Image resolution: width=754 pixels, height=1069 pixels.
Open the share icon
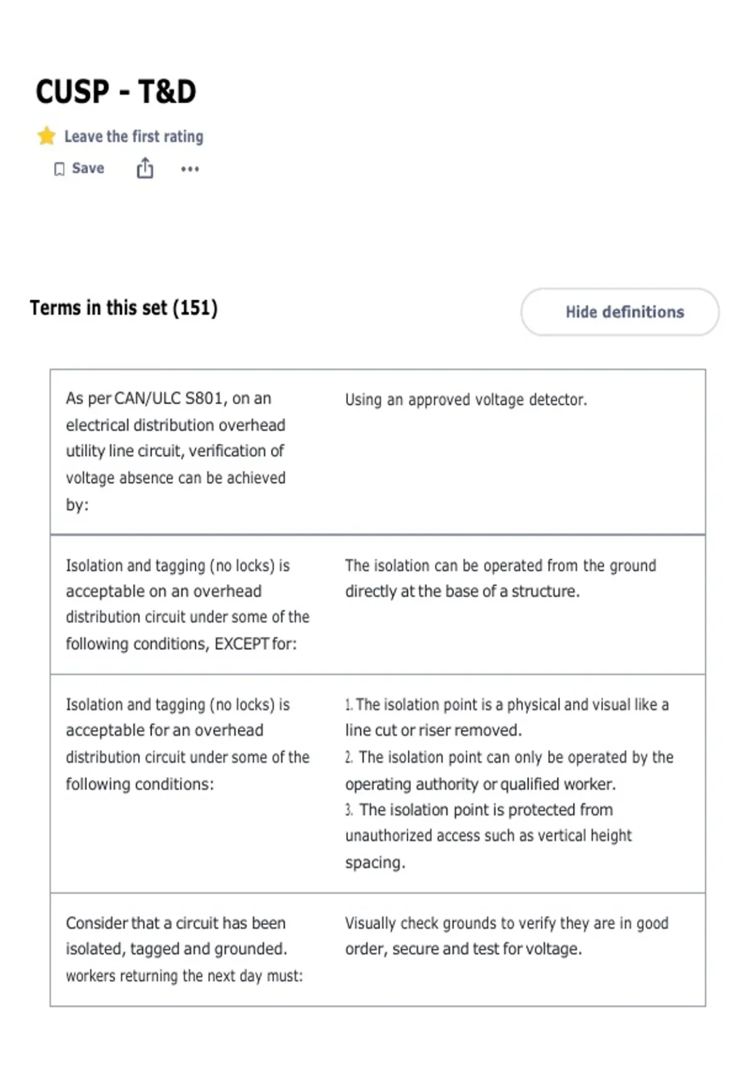[145, 168]
